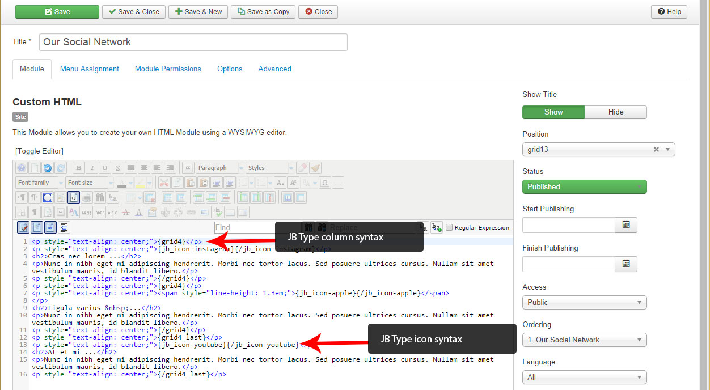Insert special character with the Omega icon
This screenshot has height=390, width=710.
tap(325, 183)
